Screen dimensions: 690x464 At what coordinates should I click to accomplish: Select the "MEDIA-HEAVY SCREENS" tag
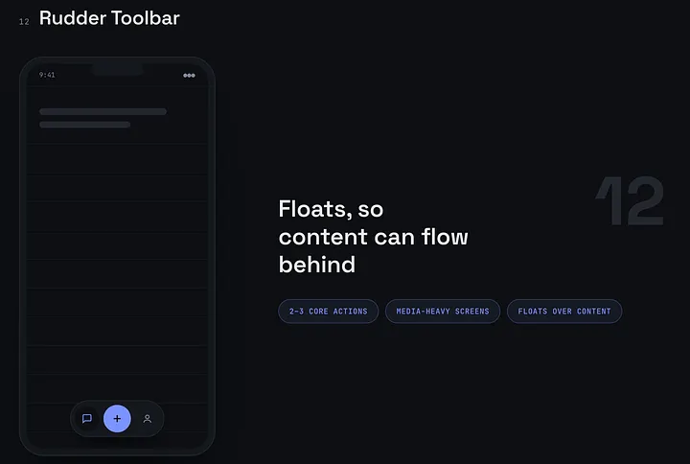click(x=443, y=312)
